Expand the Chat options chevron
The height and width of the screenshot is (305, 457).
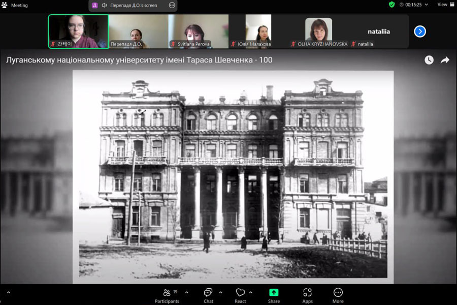220,292
